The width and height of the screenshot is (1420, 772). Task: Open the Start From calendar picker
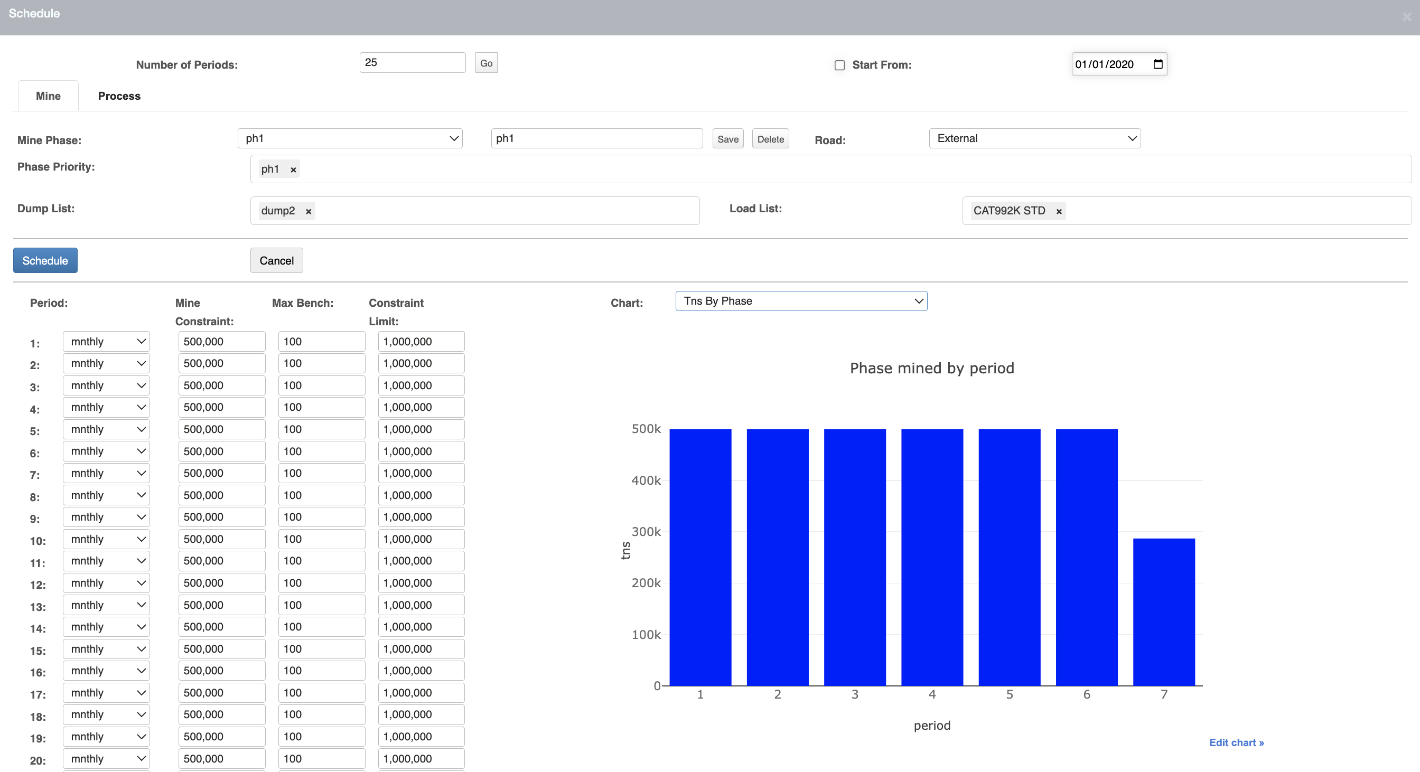tap(1157, 64)
